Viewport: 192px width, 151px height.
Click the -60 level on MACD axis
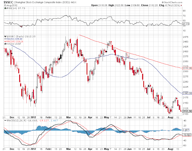184,146
